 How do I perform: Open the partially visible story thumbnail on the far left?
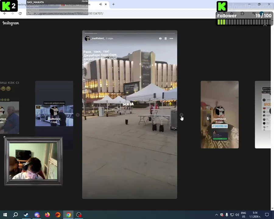9,107
